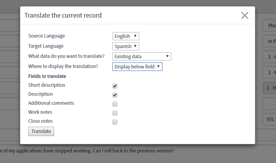Click the dialog title Translate the current record

63,16
